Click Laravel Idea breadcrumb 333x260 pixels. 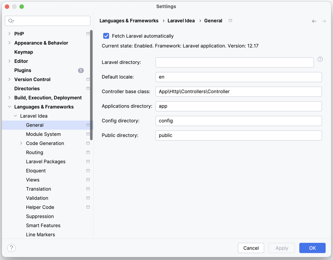pyautogui.click(x=181, y=20)
